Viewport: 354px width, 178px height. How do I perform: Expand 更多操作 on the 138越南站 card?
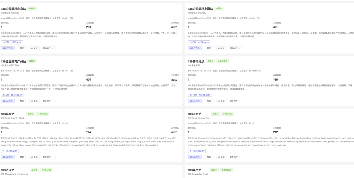pos(48,157)
